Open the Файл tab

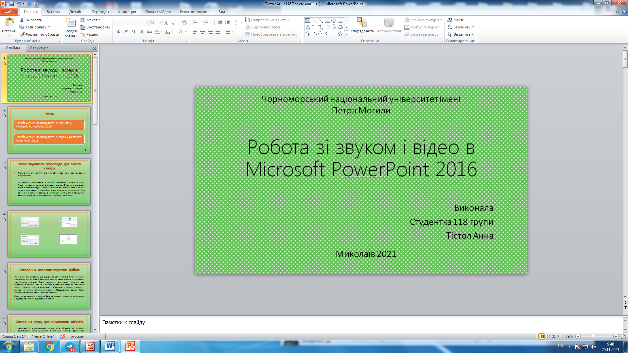[x=9, y=12]
